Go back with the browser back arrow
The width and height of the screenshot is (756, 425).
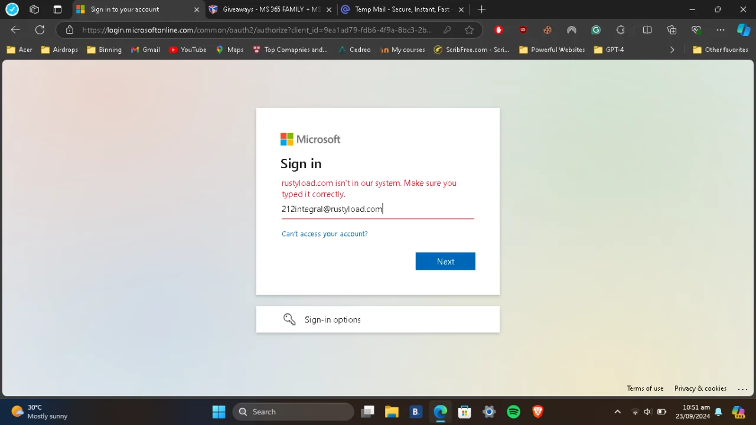[15, 30]
